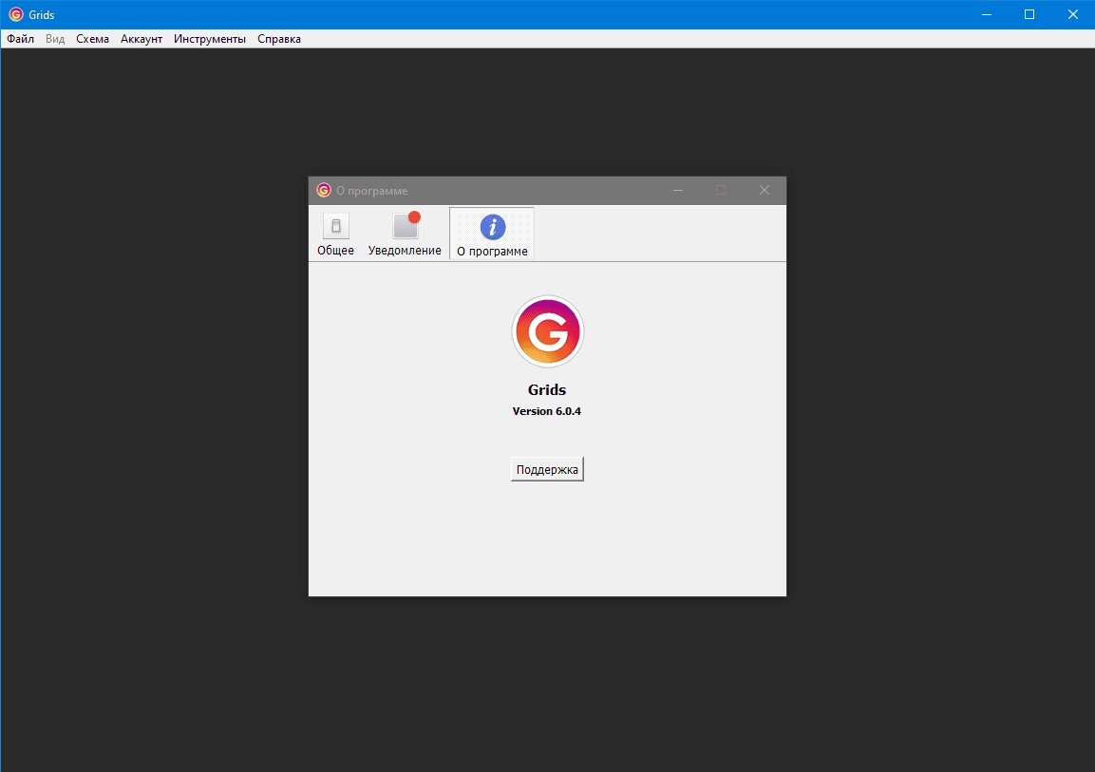Close the О программе dialog
The height and width of the screenshot is (772, 1095).
tap(764, 191)
